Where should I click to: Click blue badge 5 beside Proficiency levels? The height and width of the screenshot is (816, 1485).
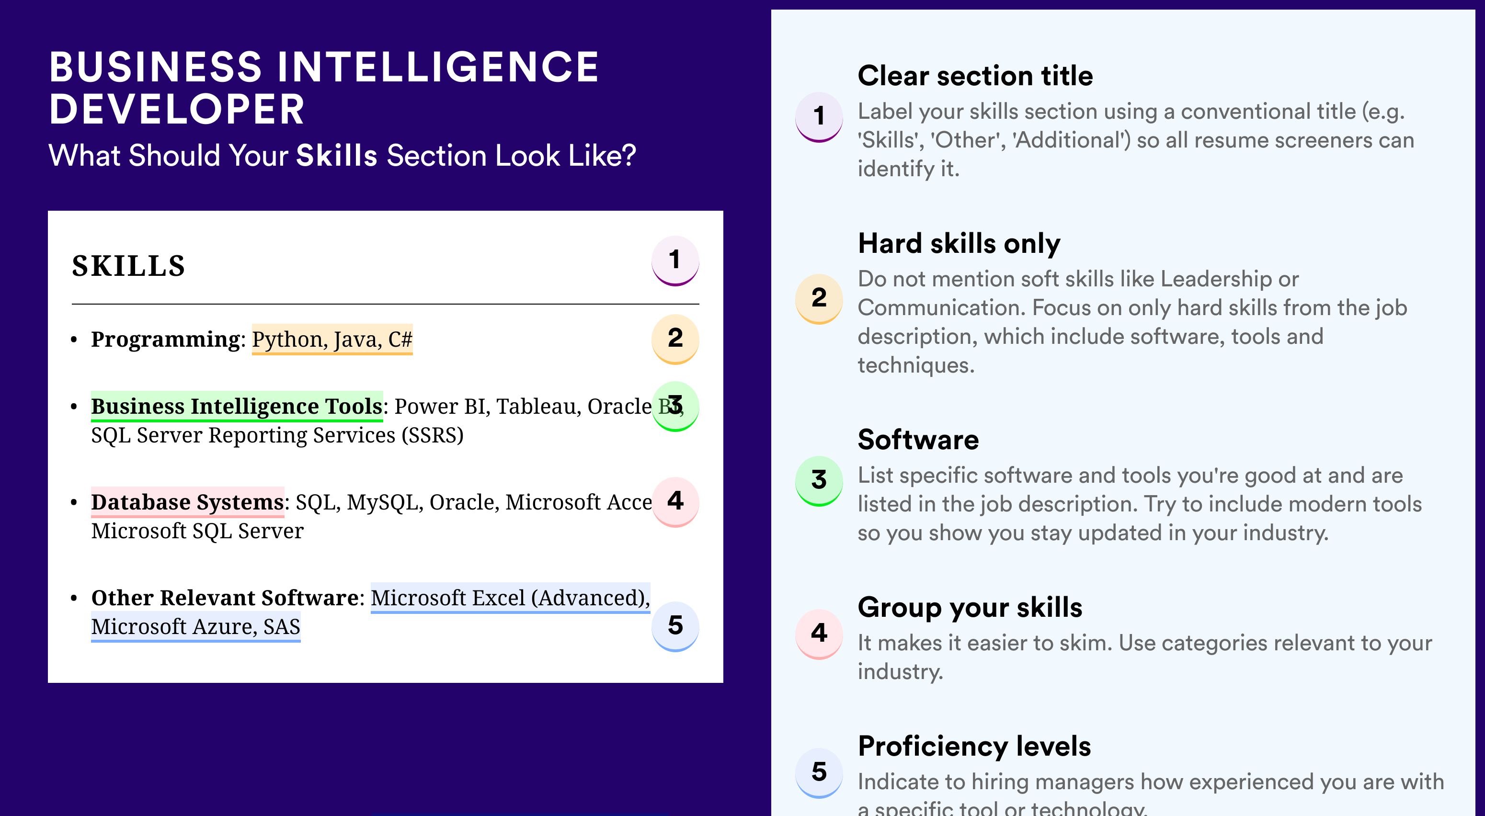pyautogui.click(x=819, y=773)
